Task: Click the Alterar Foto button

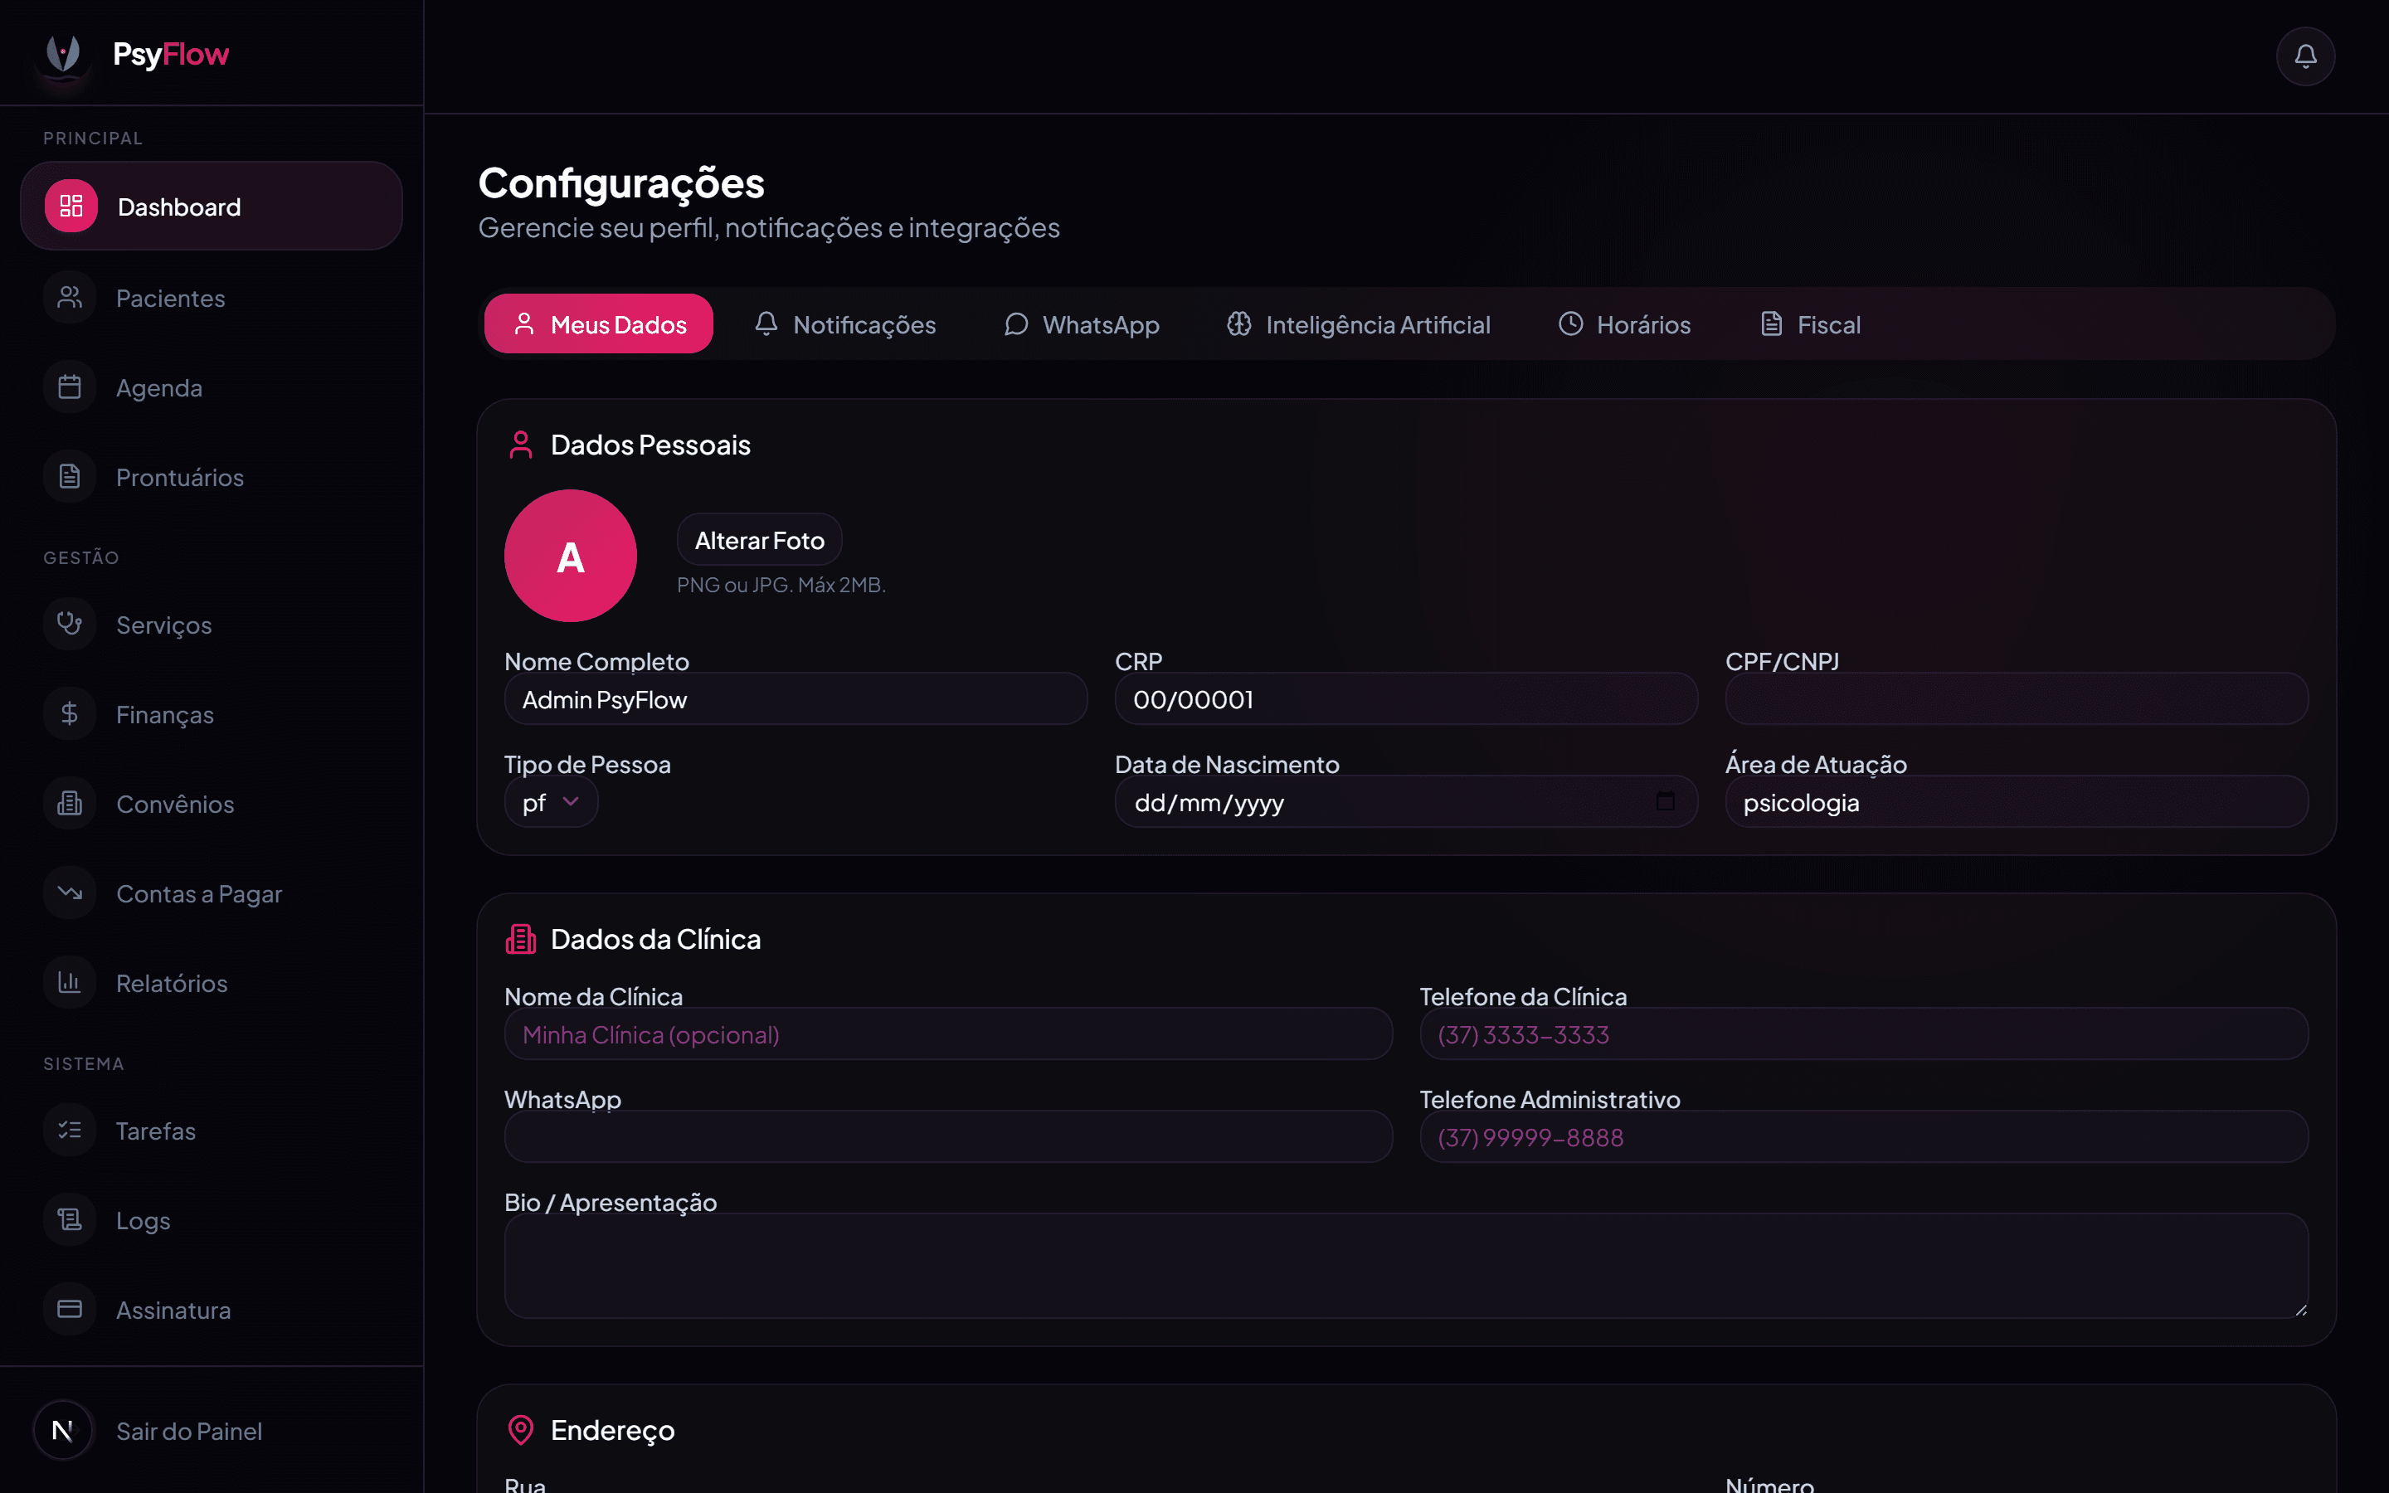Action: click(x=759, y=540)
